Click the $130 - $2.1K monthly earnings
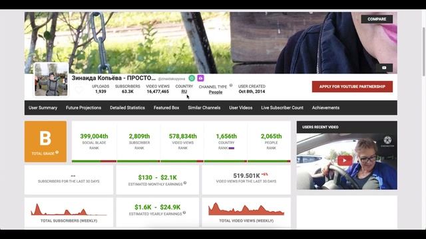Image resolution: width=426 pixels, height=239 pixels. tap(158, 177)
